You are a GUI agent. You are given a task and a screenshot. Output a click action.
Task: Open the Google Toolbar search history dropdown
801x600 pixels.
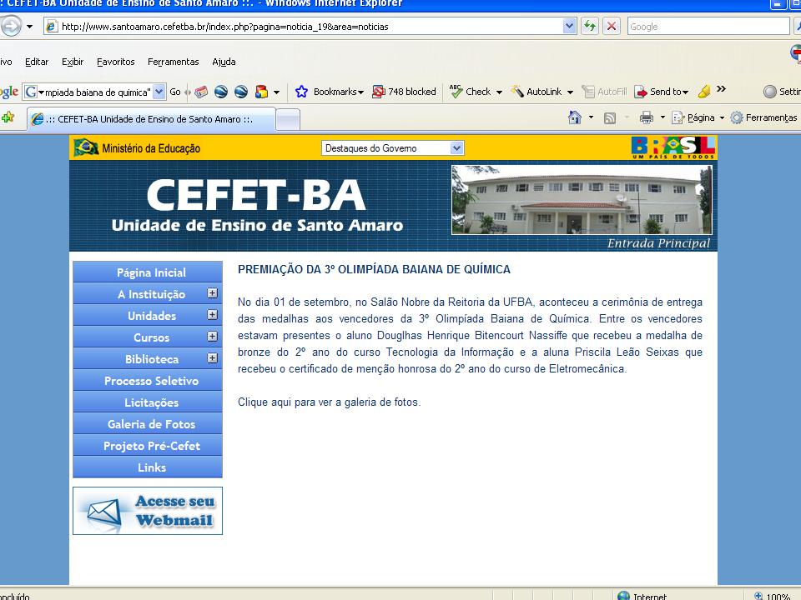point(159,92)
